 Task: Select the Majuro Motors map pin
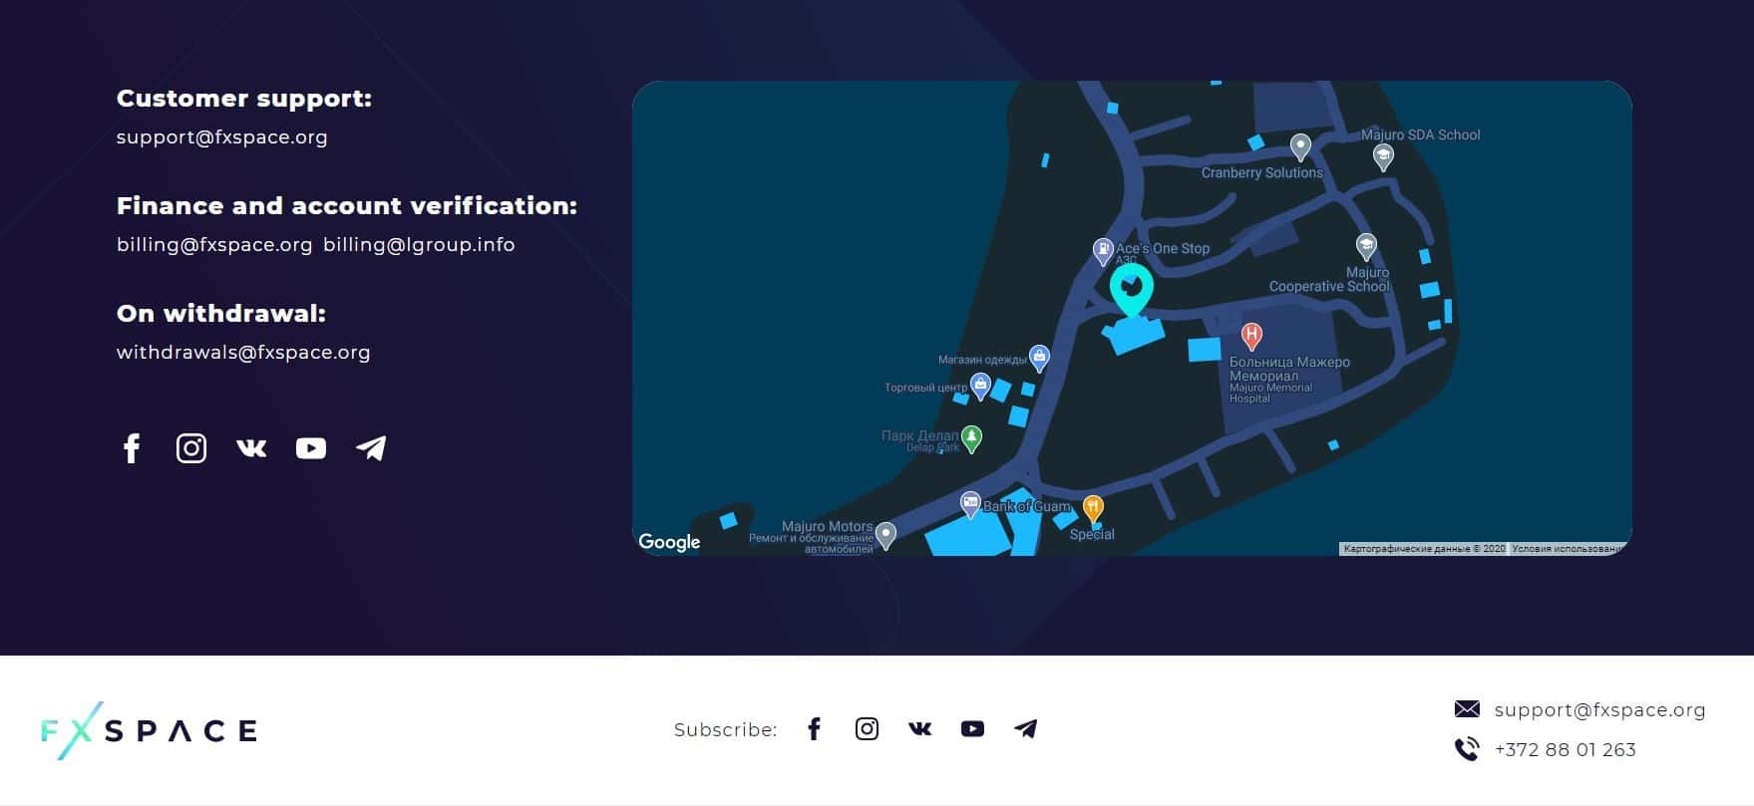[x=885, y=536]
